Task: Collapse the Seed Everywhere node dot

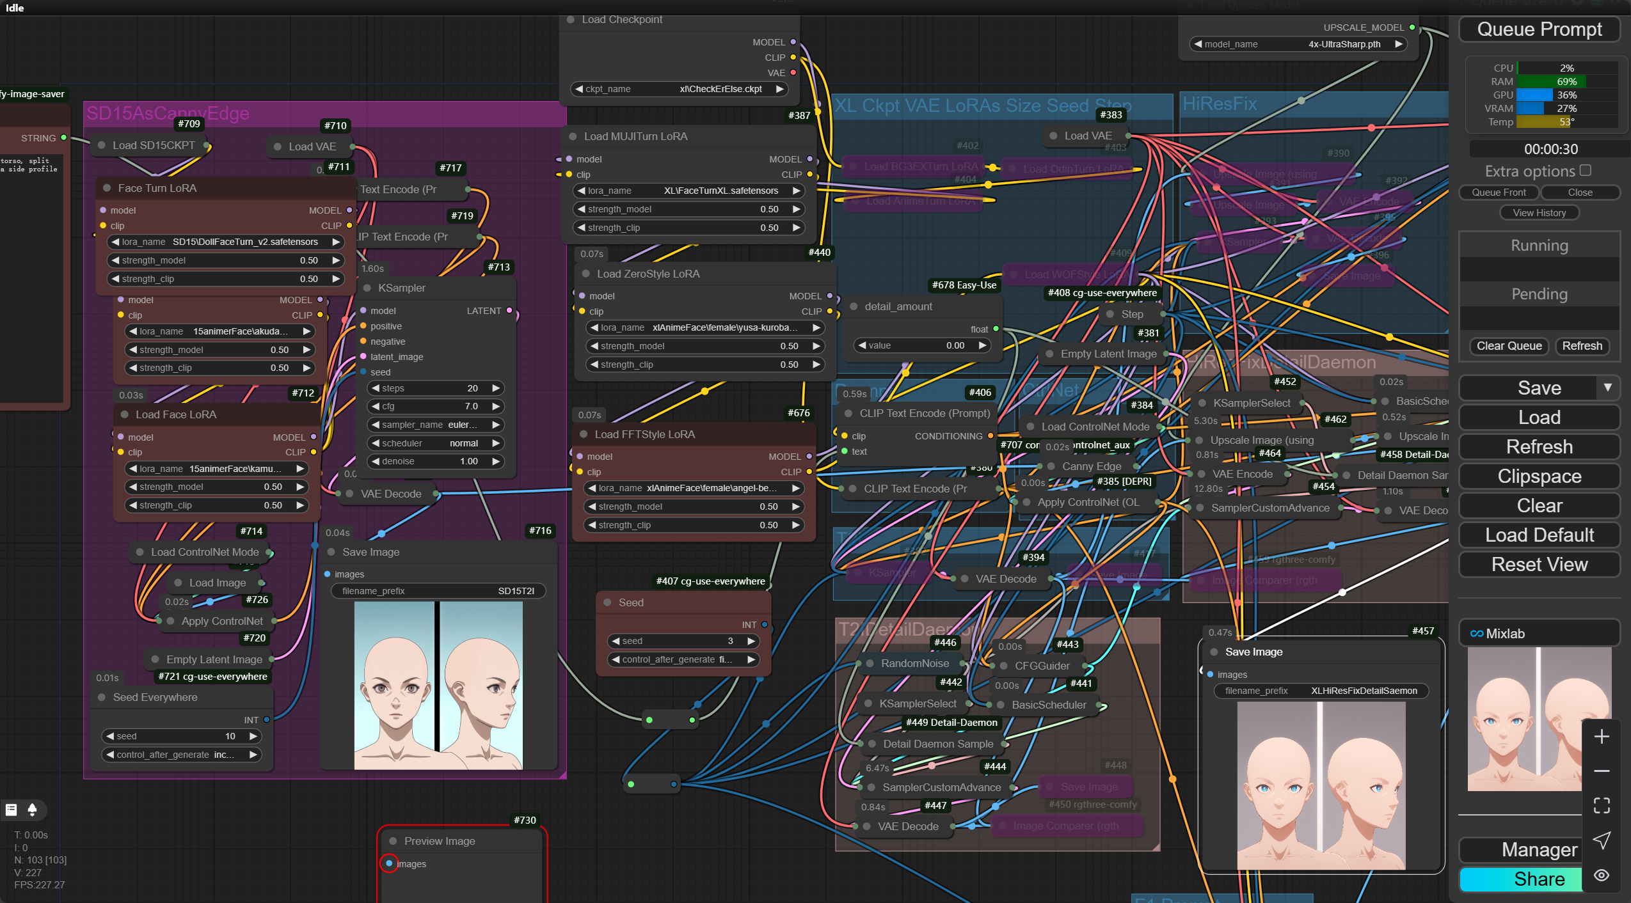Action: pyautogui.click(x=102, y=698)
